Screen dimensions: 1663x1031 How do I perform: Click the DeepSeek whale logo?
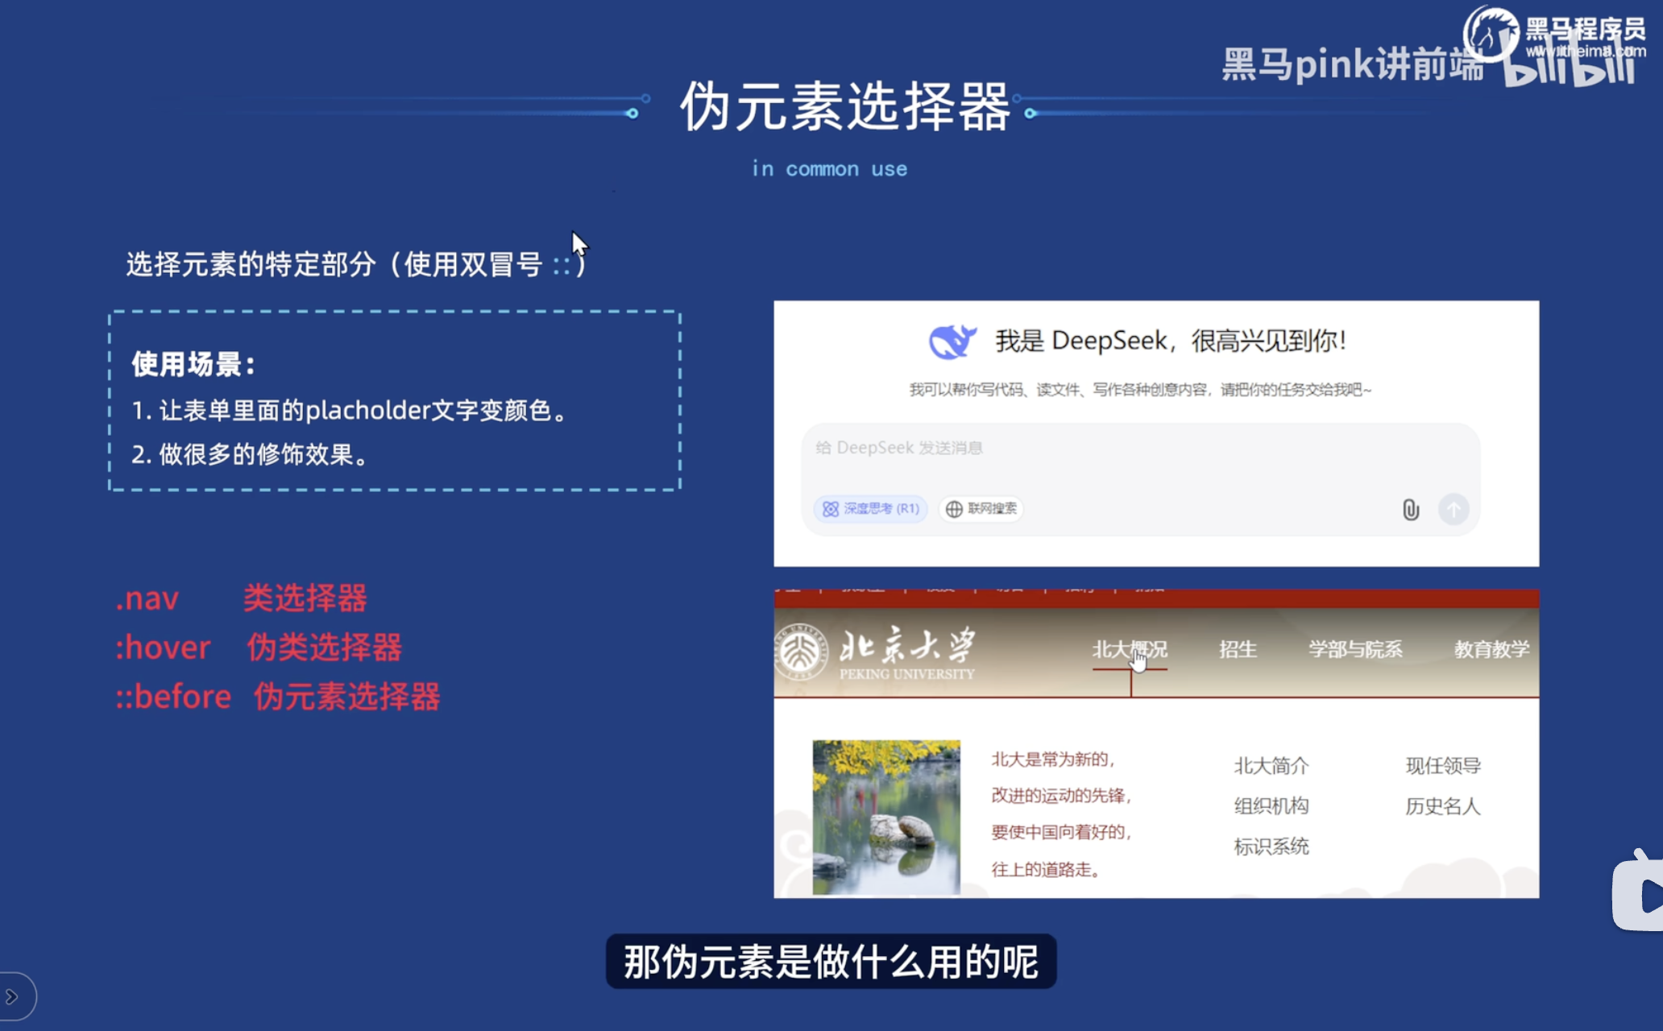(x=952, y=342)
